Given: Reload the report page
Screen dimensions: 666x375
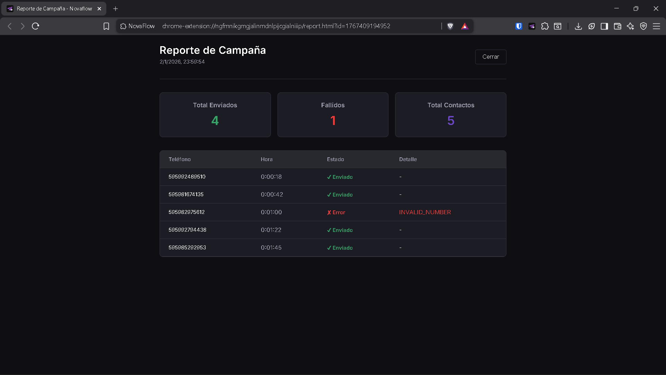Looking at the screenshot, I should tap(35, 26).
